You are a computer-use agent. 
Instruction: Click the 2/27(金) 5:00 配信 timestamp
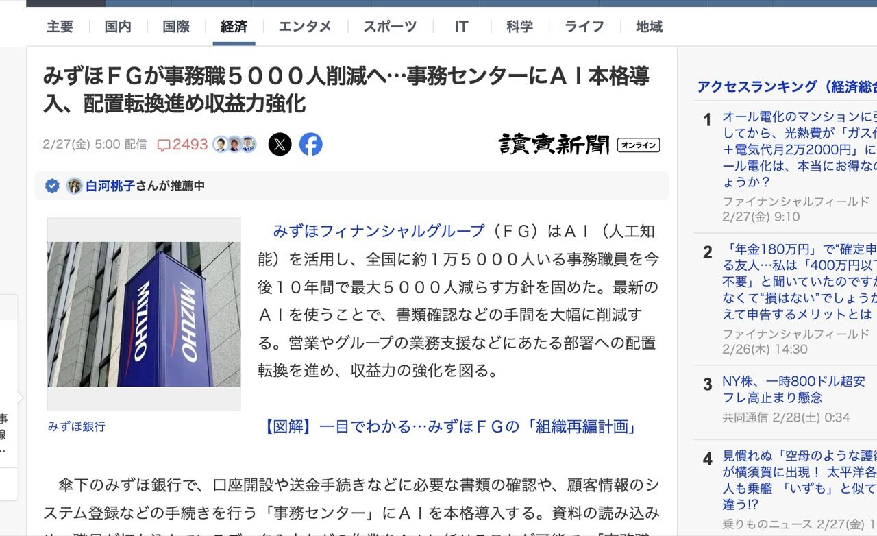coord(95,145)
